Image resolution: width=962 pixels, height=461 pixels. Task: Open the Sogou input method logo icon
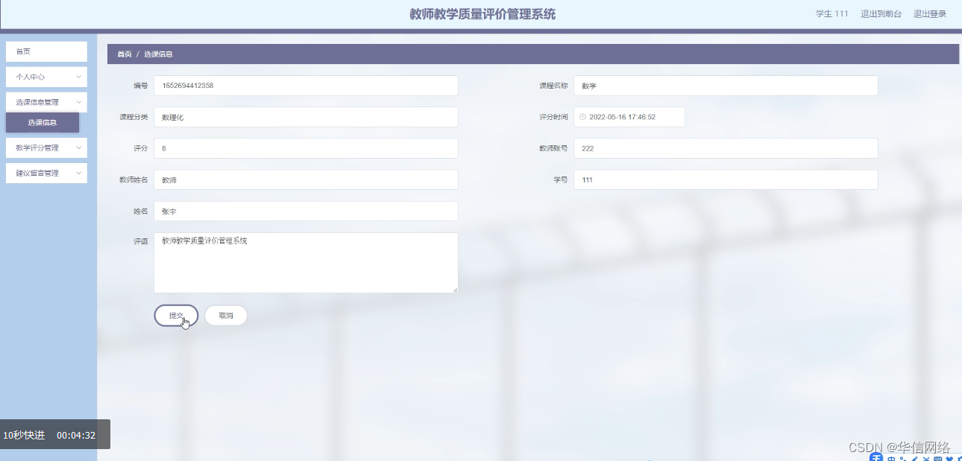click(x=876, y=457)
